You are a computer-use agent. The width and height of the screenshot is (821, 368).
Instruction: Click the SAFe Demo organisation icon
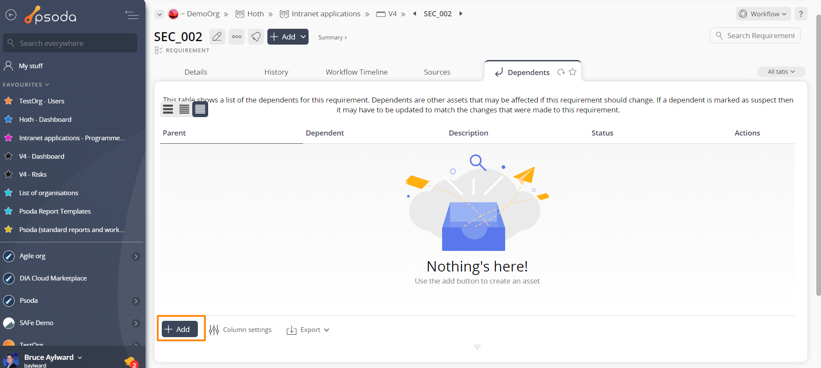click(x=9, y=323)
